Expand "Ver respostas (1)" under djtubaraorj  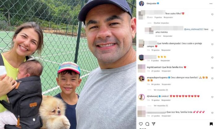tap(161, 106)
